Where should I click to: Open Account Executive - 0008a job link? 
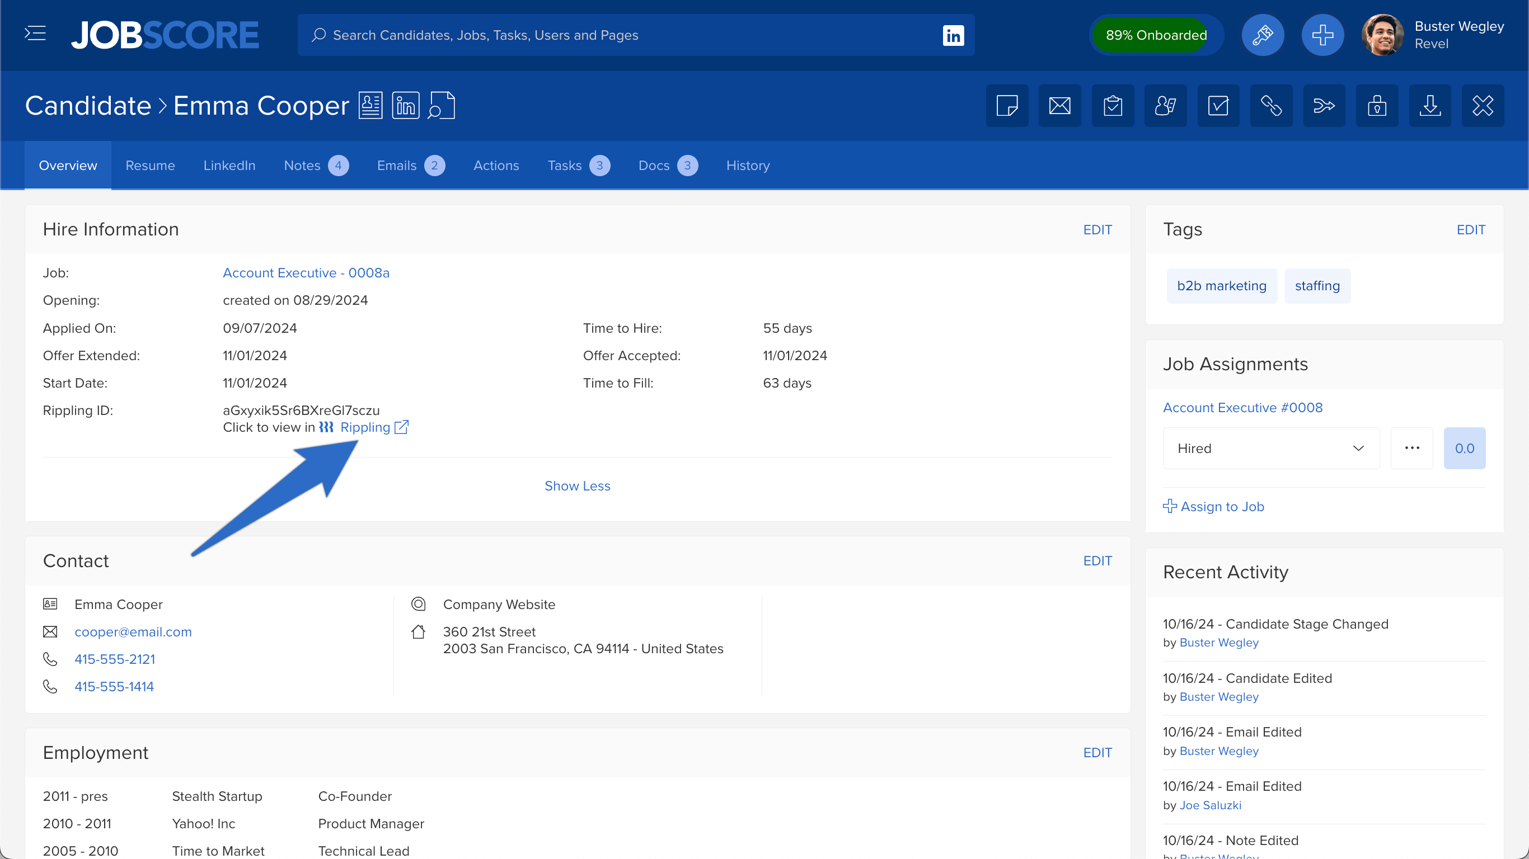[307, 273]
